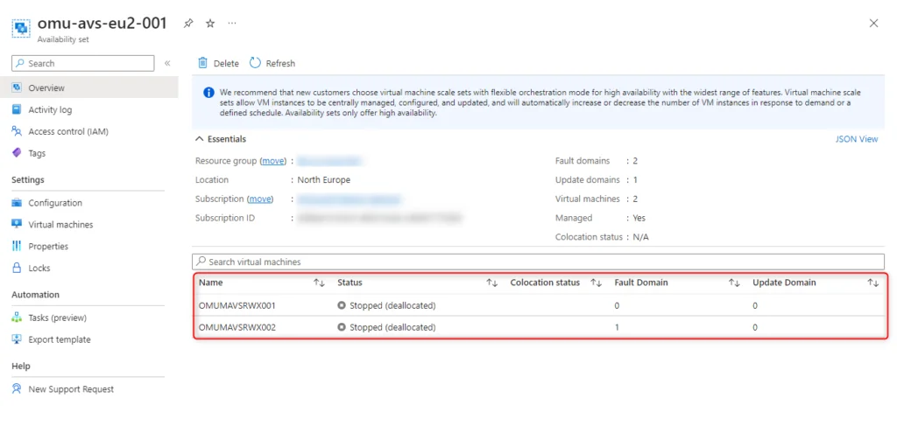Click the blue info banner icon
Screen dimensions: 897x433
208,93
